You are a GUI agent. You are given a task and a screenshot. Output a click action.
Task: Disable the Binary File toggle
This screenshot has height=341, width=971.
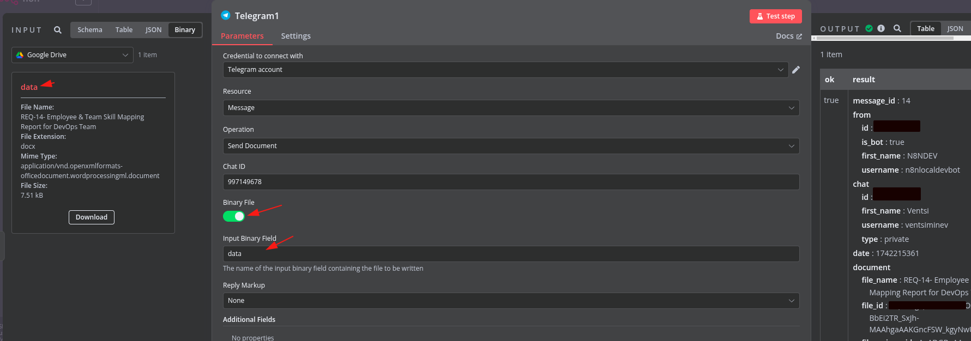click(x=234, y=216)
